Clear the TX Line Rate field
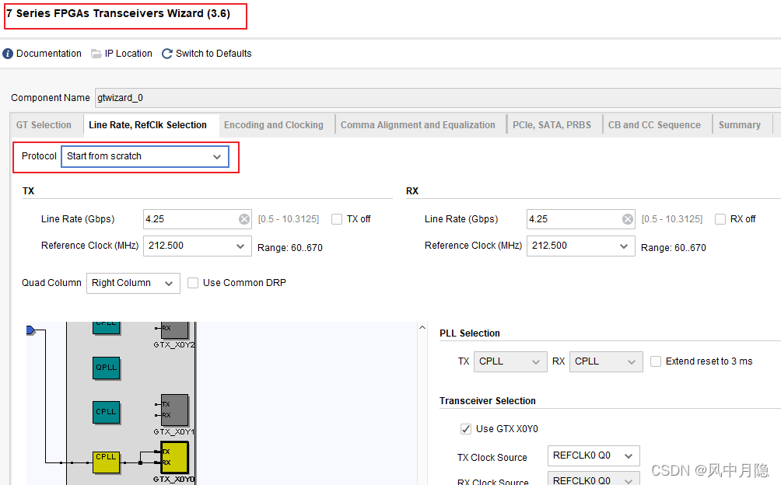 pos(244,219)
